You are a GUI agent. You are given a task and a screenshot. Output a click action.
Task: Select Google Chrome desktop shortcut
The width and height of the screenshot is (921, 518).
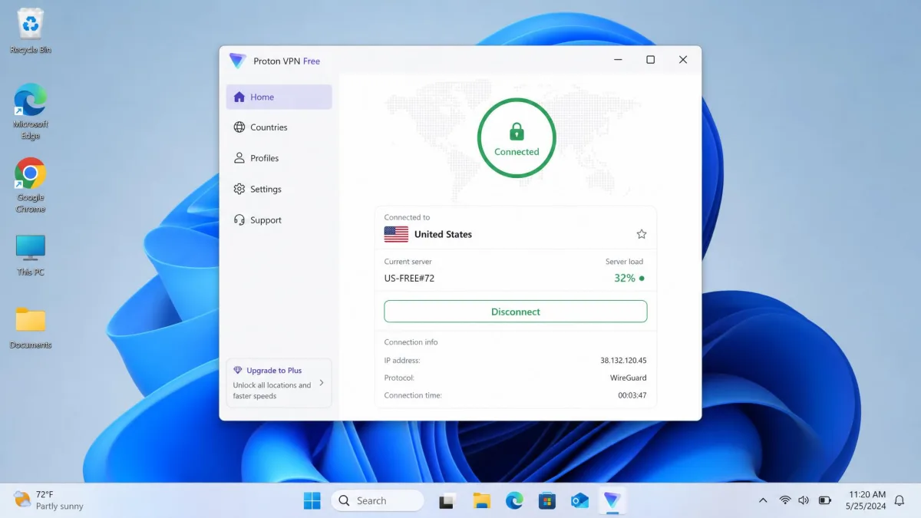(31, 186)
